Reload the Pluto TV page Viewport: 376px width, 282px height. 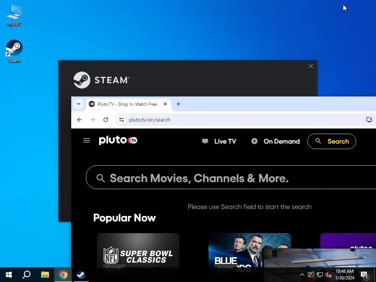point(106,120)
